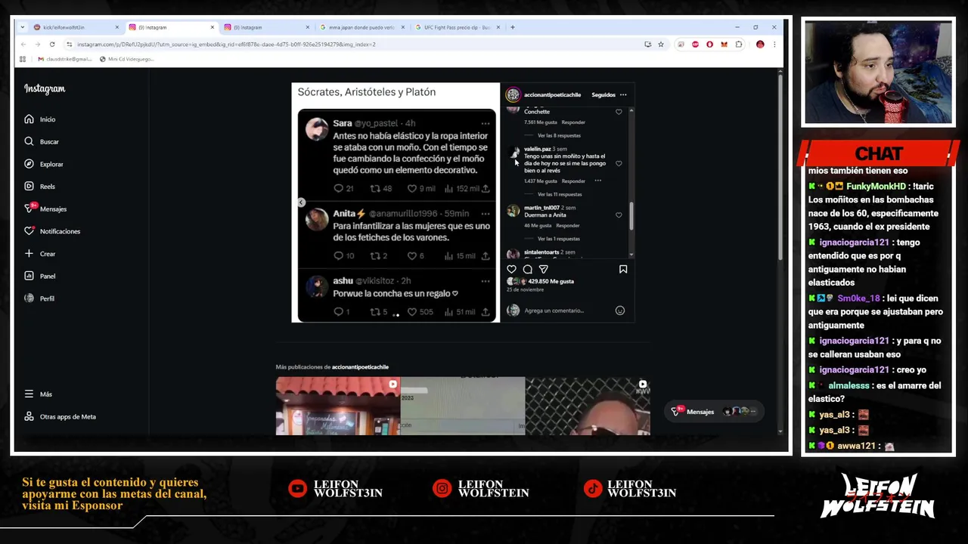Open options on valelin.paz's comment
This screenshot has height=544, width=968.
597,181
